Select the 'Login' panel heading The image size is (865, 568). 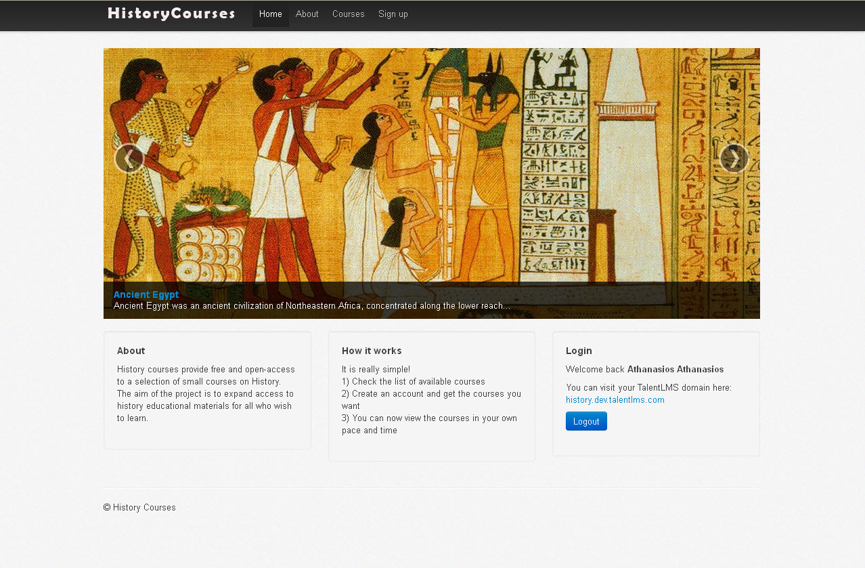[x=579, y=351]
